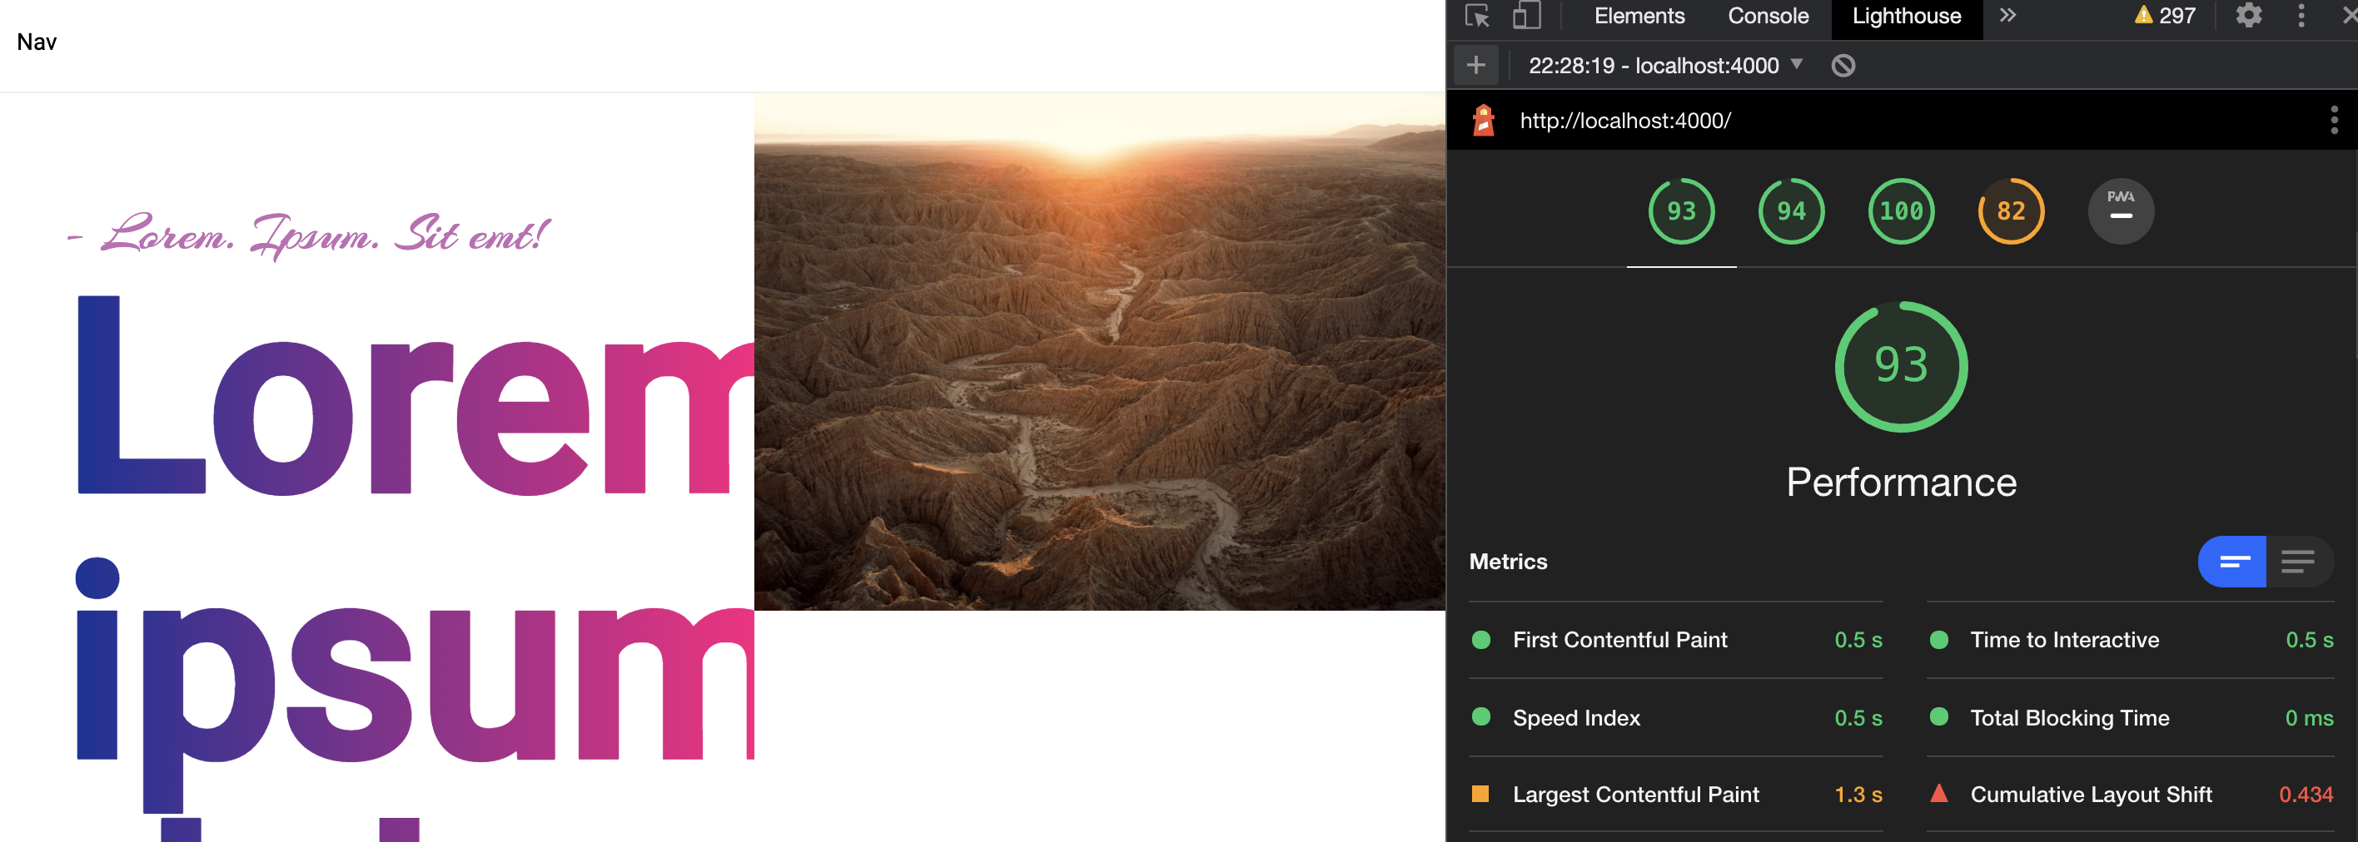Click the Total Blocking Time metric
Image resolution: width=2358 pixels, height=842 pixels.
tap(2131, 718)
